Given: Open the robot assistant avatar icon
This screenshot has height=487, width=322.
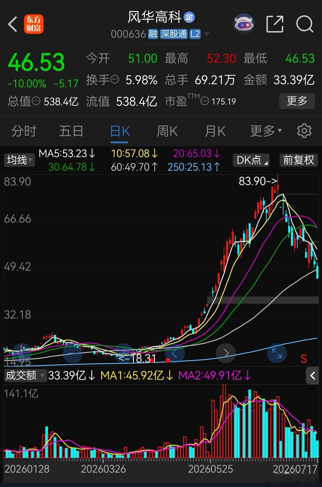Looking at the screenshot, I should (x=244, y=24).
